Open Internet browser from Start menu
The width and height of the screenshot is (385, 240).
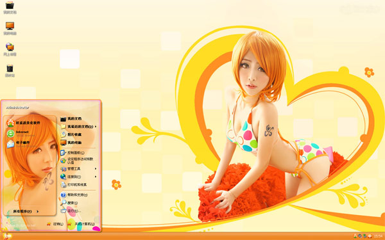21,134
